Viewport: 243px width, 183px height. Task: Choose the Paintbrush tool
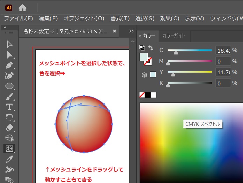(9, 97)
